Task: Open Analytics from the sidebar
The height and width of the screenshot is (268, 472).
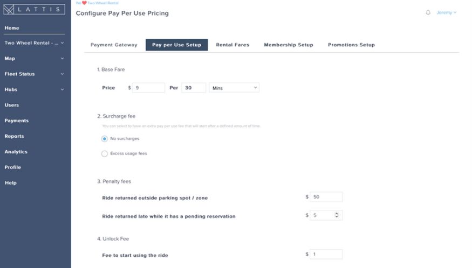Action: coord(16,152)
